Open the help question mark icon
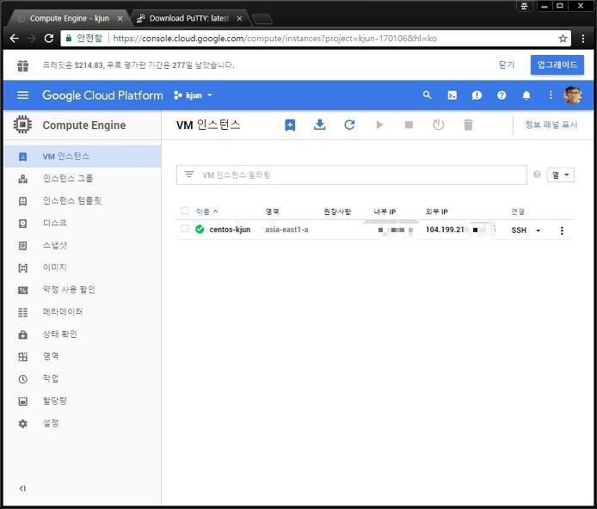Viewport: 597px width, 509px height. tap(502, 95)
